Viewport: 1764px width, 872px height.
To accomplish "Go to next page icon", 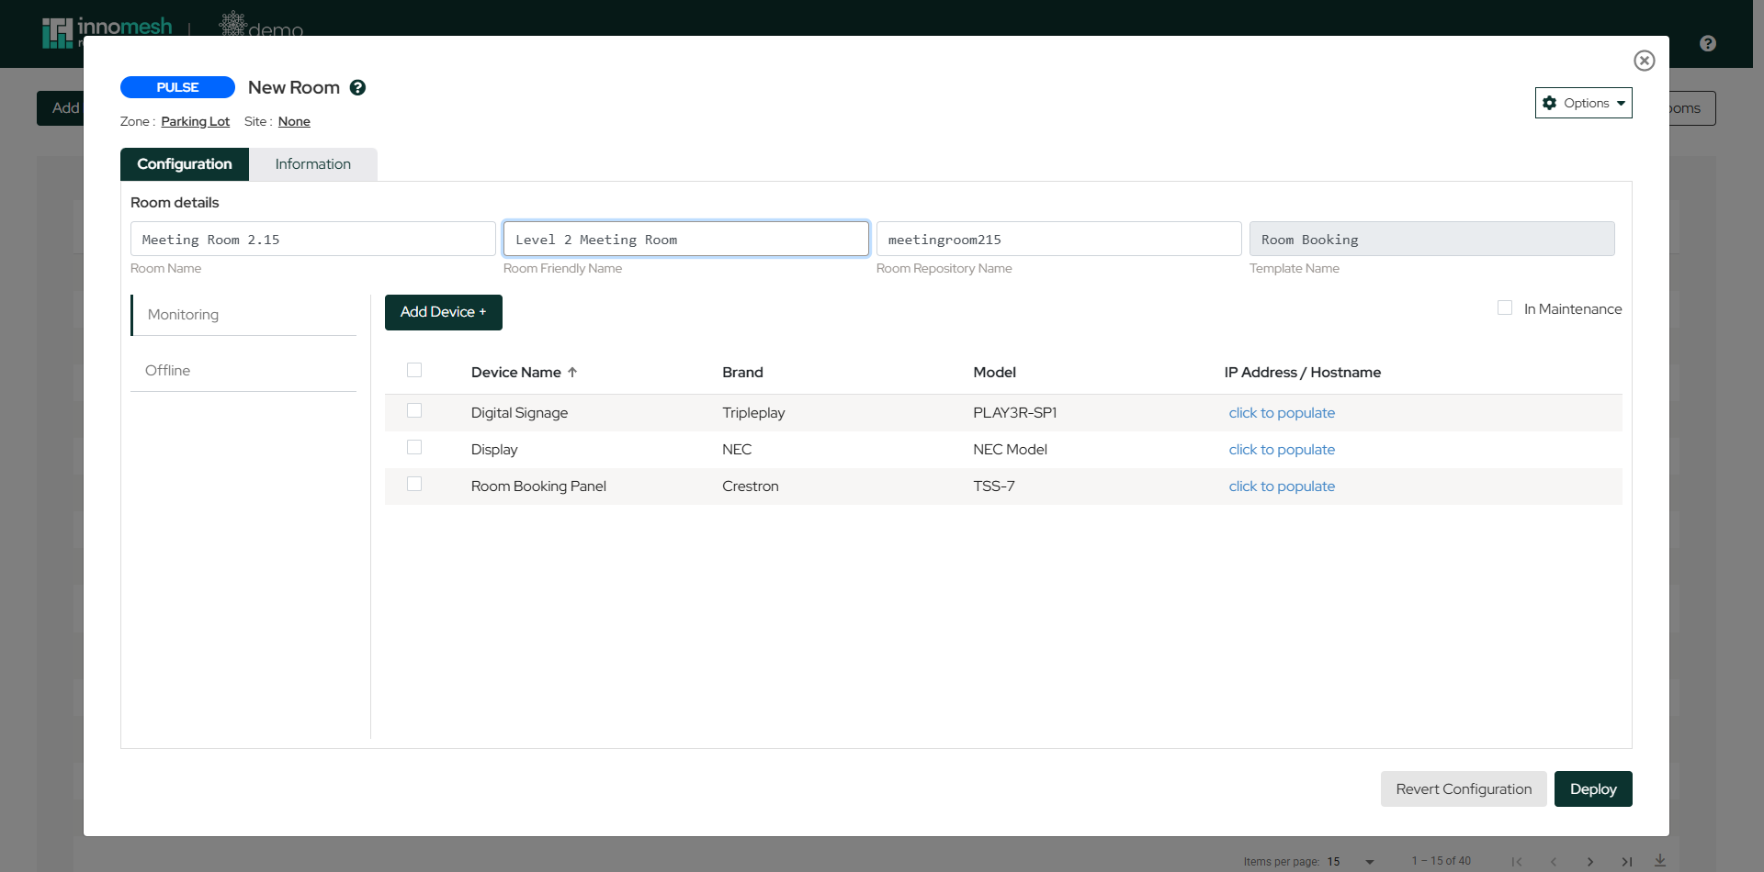I will pyautogui.click(x=1590, y=862).
